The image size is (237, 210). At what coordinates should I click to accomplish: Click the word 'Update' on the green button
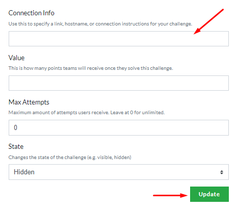[x=209, y=194]
